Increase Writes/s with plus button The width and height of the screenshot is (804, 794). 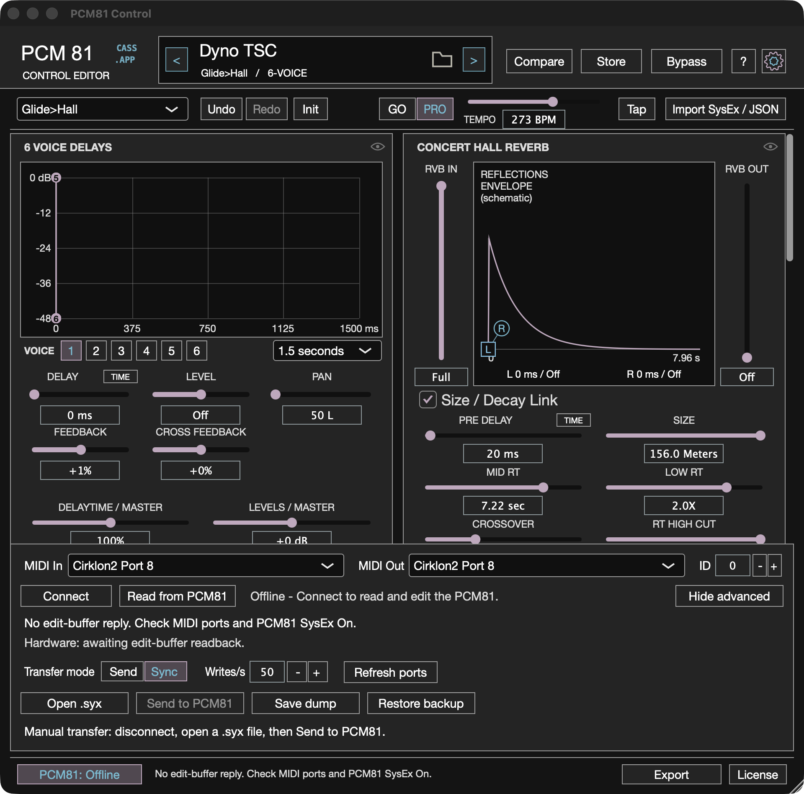click(317, 672)
